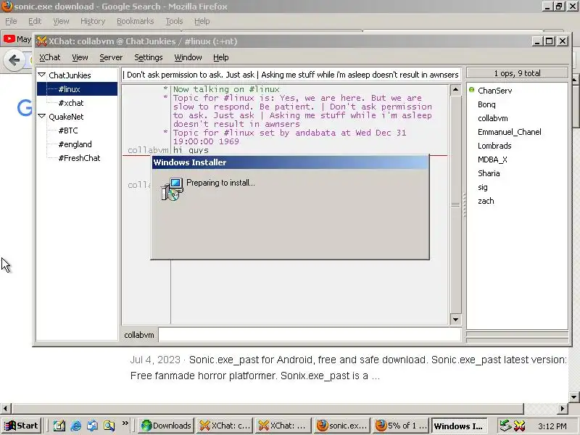Switch to Windows Installer taskbar button

click(x=460, y=426)
